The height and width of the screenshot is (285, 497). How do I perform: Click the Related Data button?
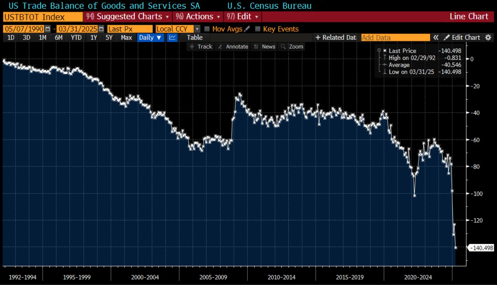click(336, 37)
